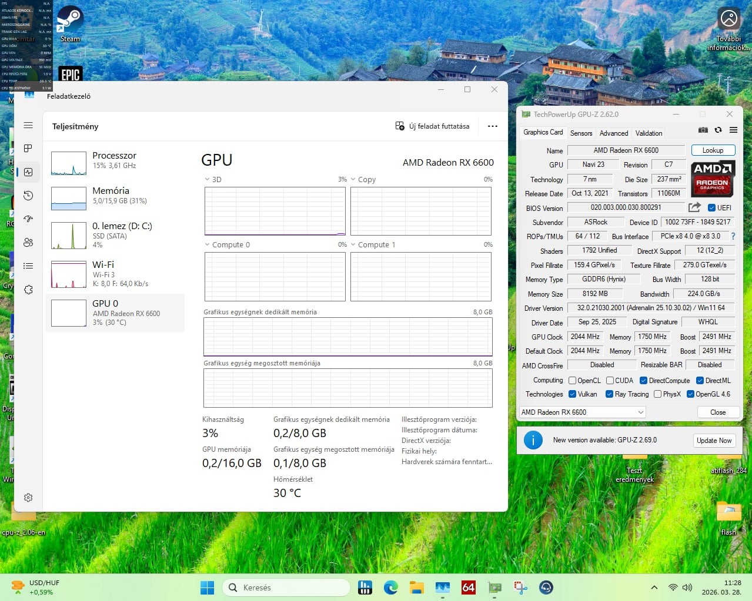Refresh GPU-Z data with refresh icon
This screenshot has width=752, height=601.
click(x=718, y=130)
